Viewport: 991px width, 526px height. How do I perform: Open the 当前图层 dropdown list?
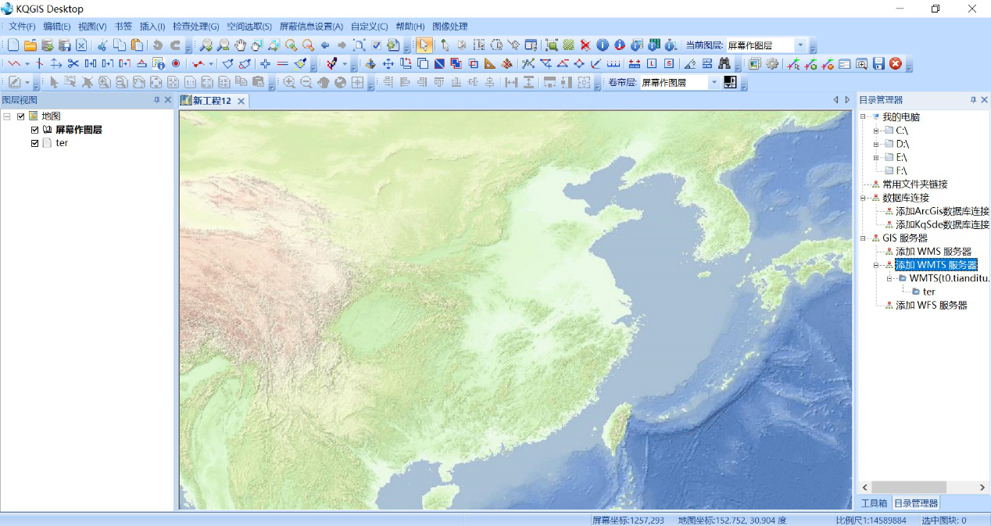click(800, 45)
